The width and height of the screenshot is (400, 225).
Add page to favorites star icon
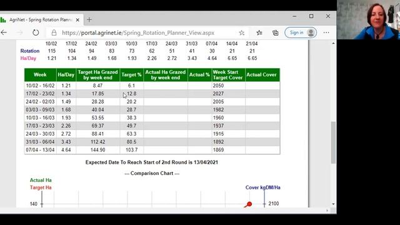click(x=242, y=32)
